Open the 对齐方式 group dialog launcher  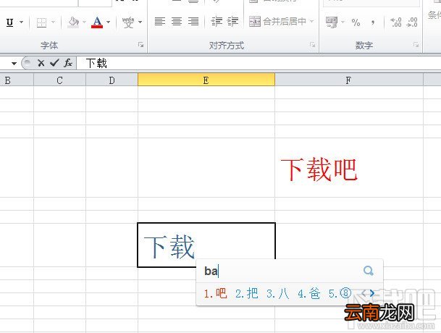(x=313, y=45)
